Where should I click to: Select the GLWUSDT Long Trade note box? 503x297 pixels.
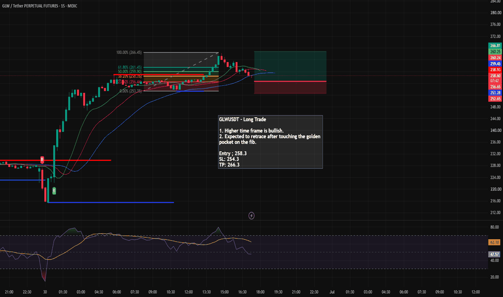pos(270,142)
